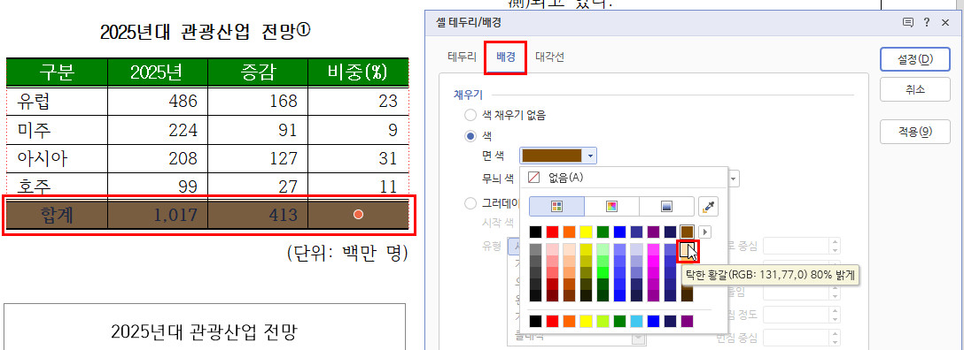Confirm with the 설정(D) button
The image size is (964, 350).
click(914, 59)
